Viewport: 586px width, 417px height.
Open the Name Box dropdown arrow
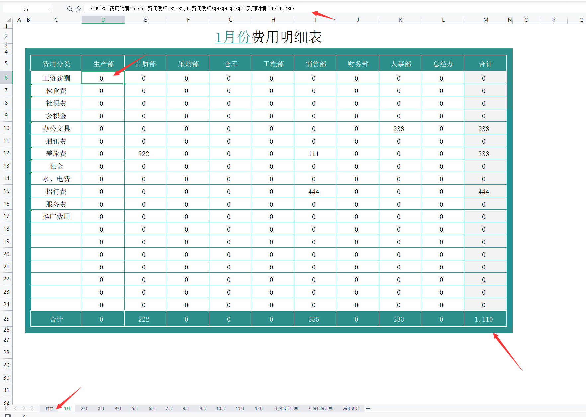[x=50, y=9]
